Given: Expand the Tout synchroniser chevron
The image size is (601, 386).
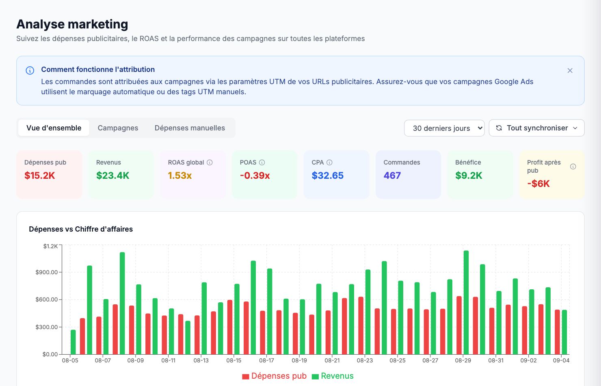Looking at the screenshot, I should [575, 128].
